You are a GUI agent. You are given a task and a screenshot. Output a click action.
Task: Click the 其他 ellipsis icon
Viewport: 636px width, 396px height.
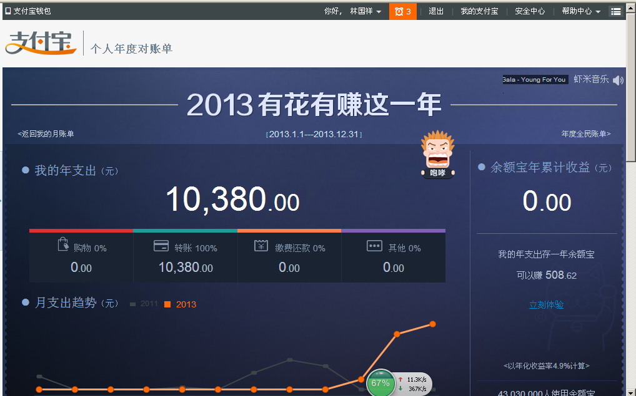tap(374, 246)
